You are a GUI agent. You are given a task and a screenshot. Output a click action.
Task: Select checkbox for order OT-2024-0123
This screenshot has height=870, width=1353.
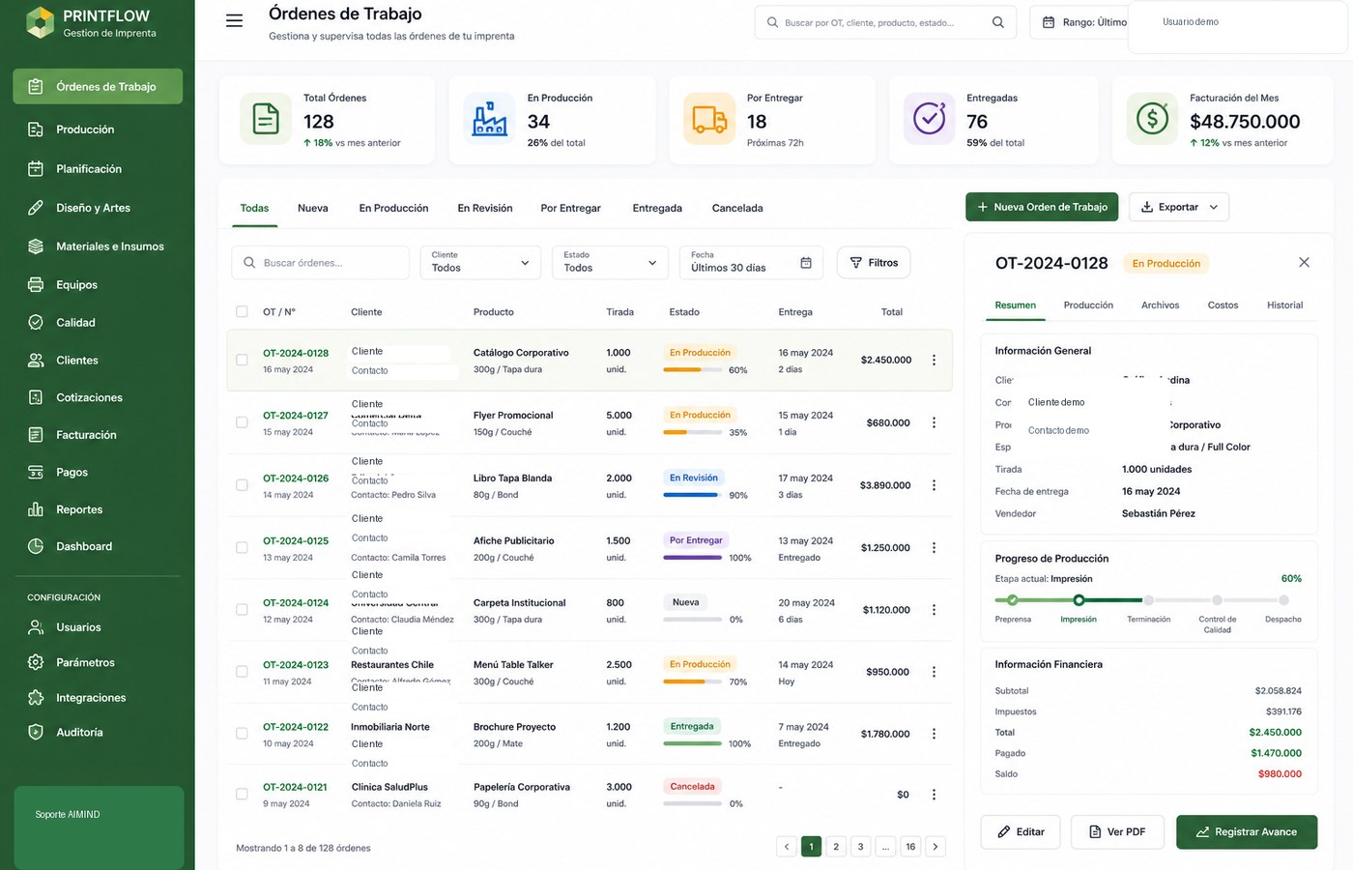(242, 672)
